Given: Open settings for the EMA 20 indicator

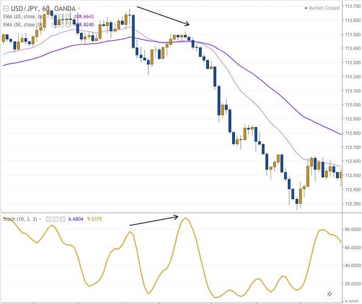Looking at the screenshot, I should click(x=61, y=17).
